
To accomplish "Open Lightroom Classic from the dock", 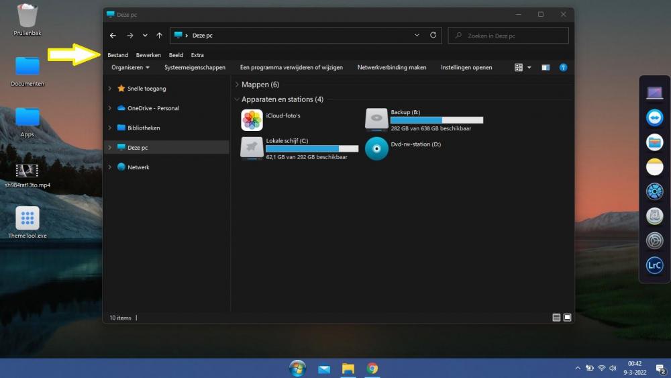I will click(x=654, y=265).
